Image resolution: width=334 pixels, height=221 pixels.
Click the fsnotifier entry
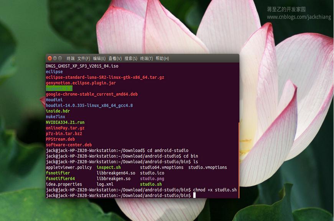(58, 173)
